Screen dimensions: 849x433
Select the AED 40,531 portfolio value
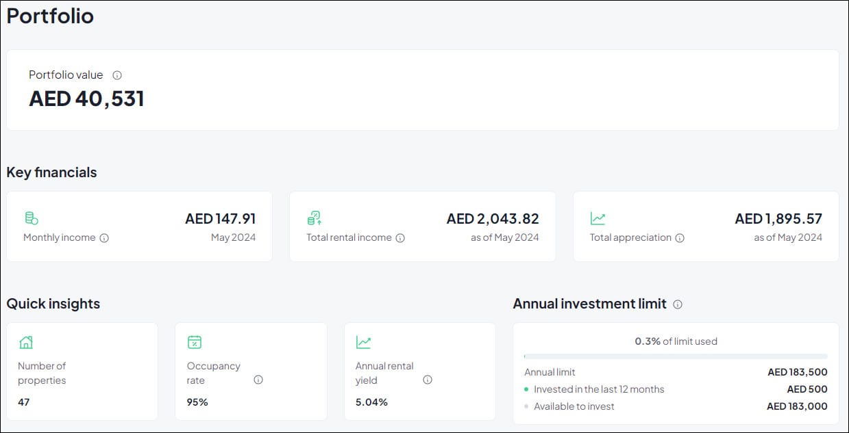(86, 99)
